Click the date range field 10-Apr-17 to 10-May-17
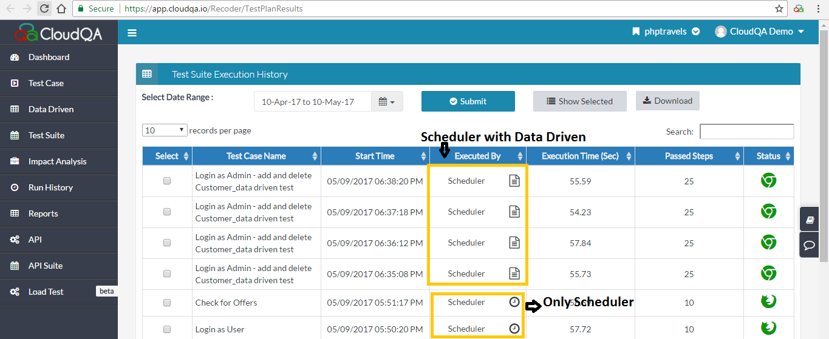 pos(313,101)
